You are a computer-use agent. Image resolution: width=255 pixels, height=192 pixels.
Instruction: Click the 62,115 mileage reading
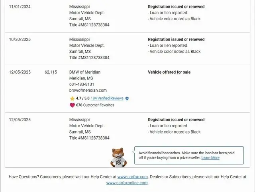tap(51, 72)
